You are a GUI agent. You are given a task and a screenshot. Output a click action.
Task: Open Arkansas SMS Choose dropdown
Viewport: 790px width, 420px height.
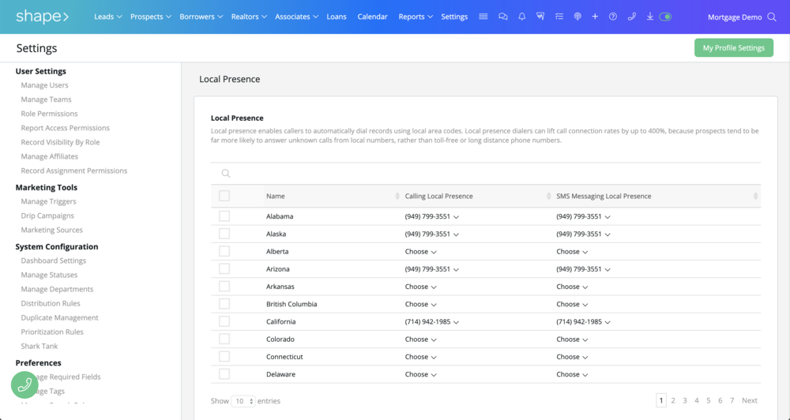tap(572, 287)
